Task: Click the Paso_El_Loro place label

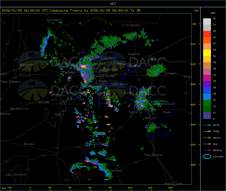Action: 174,183
